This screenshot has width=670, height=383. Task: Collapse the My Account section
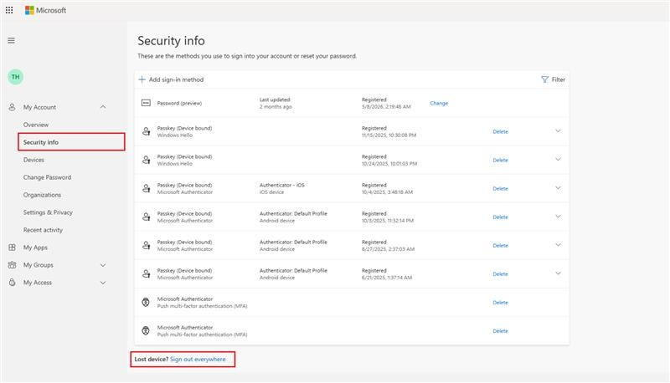tap(103, 107)
